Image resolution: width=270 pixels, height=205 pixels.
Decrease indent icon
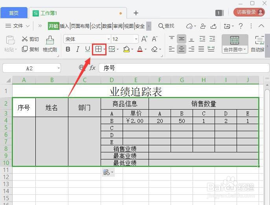202,39
